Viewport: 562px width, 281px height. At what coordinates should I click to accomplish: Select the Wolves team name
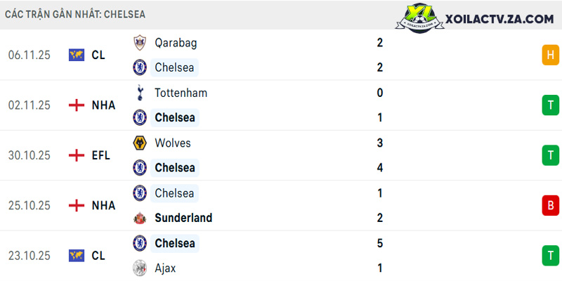coord(173,143)
